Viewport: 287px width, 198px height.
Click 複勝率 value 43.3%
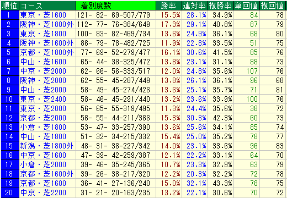click(x=222, y=183)
